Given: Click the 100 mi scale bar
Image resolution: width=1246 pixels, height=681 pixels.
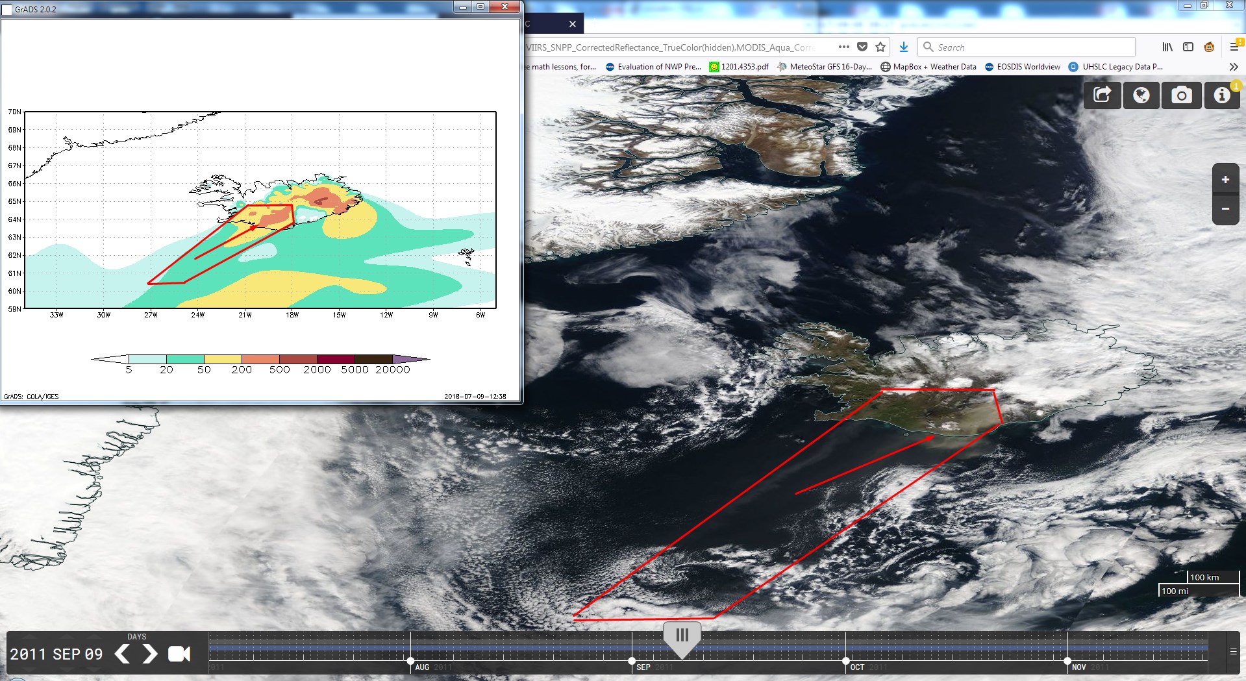Looking at the screenshot, I should (1199, 591).
